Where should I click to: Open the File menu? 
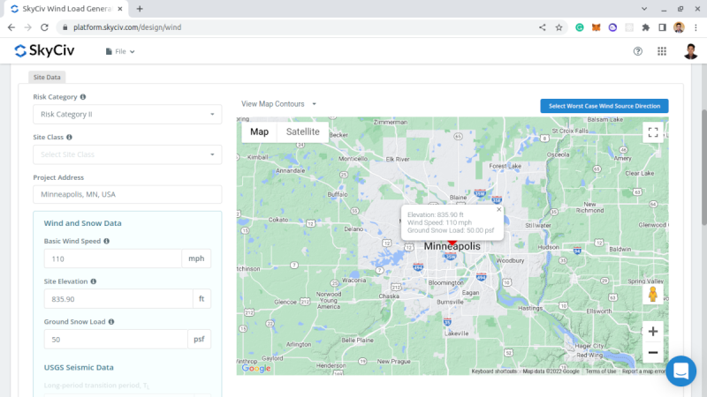[x=120, y=52]
